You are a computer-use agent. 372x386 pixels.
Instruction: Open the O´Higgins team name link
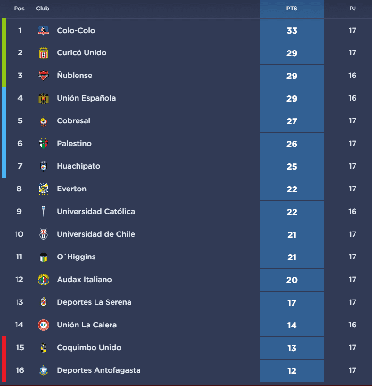click(76, 257)
